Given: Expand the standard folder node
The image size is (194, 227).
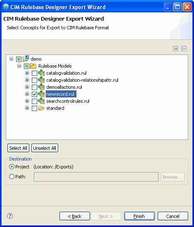Looking at the screenshot, I should pyautogui.click(x=27, y=108).
